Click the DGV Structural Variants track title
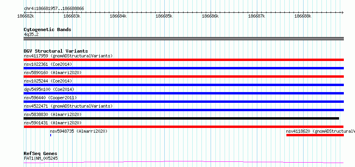Image resolution: width=355 pixels, height=167 pixels. coord(56,51)
